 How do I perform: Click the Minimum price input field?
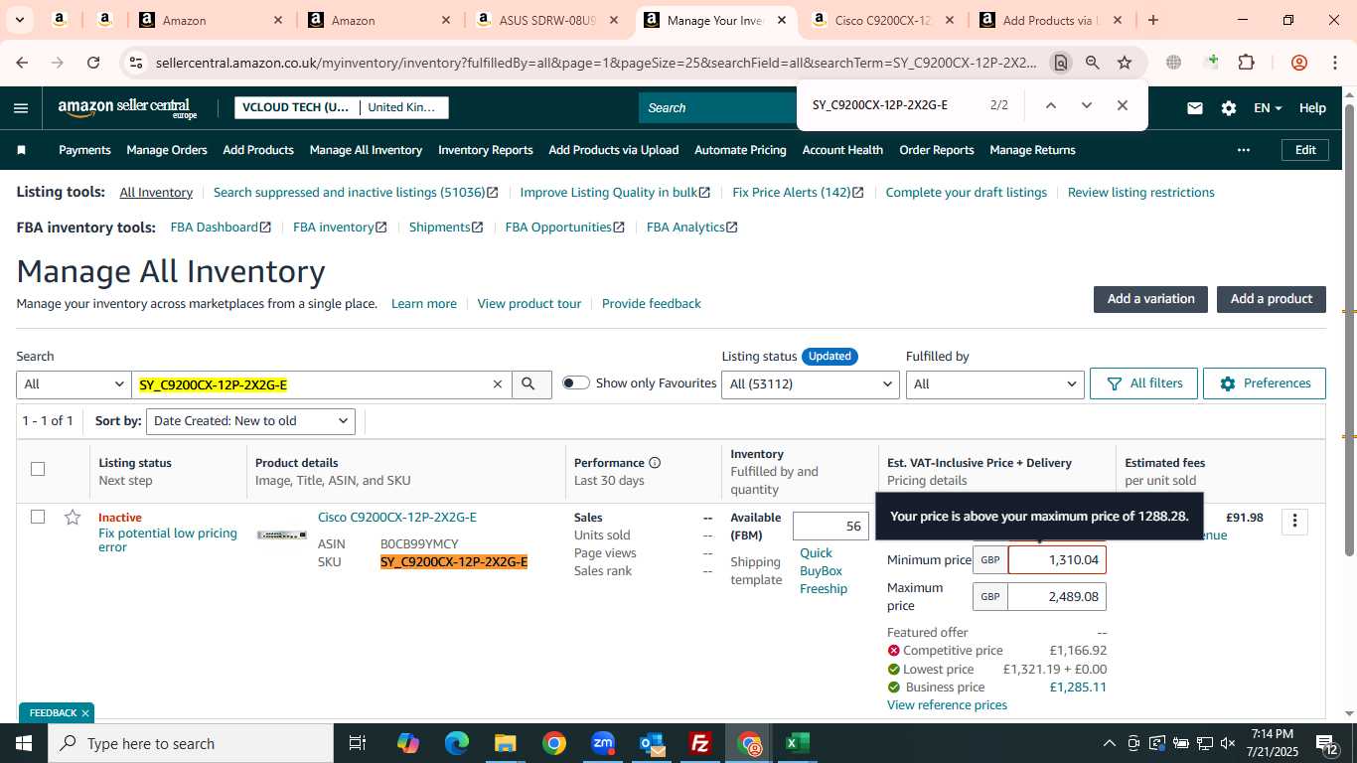pyautogui.click(x=1057, y=560)
